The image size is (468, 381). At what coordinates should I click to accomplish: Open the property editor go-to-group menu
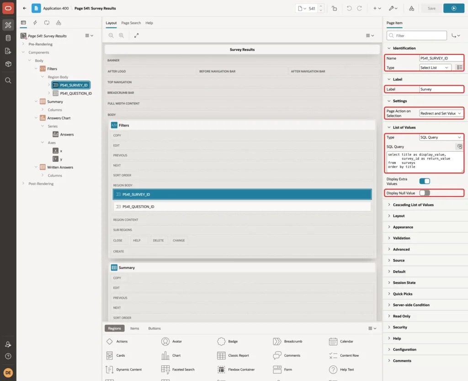coord(456,36)
